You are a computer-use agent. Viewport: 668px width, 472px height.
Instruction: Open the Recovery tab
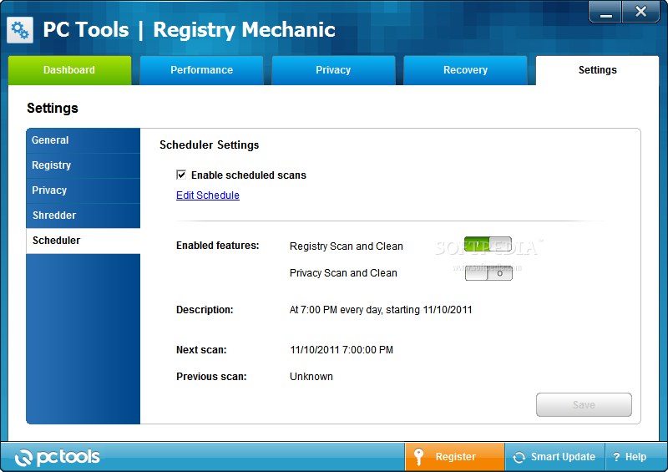pos(465,70)
